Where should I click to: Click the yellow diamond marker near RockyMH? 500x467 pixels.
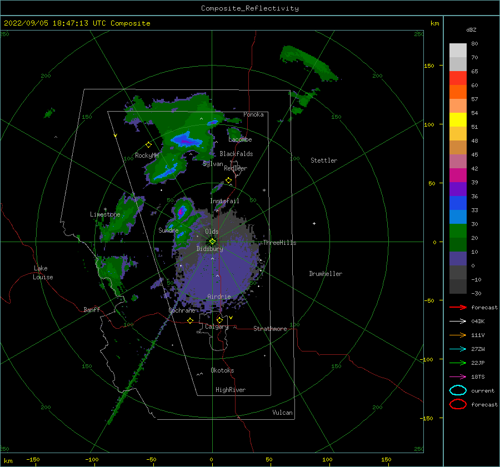click(x=148, y=145)
